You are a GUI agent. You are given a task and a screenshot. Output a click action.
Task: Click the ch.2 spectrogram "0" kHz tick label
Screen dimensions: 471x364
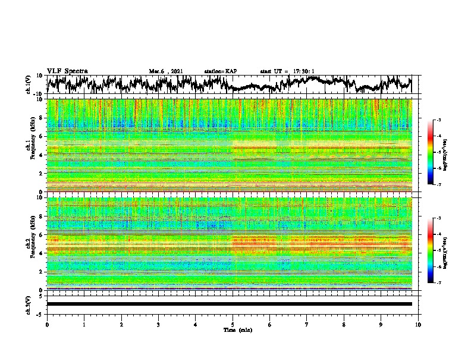tap(42, 290)
